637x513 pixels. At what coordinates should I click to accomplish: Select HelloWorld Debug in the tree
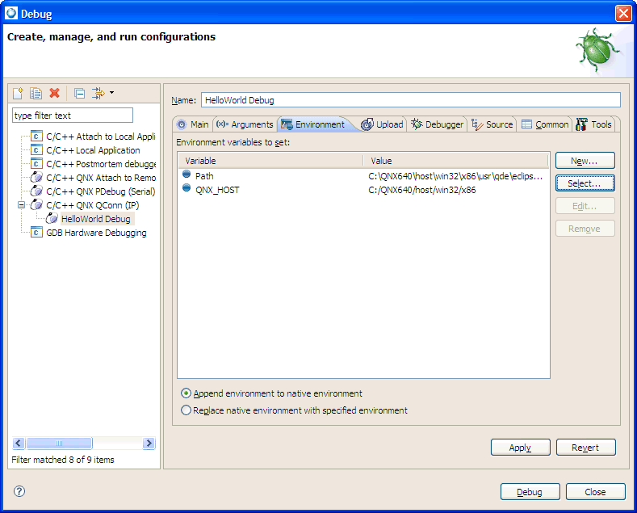coord(95,219)
